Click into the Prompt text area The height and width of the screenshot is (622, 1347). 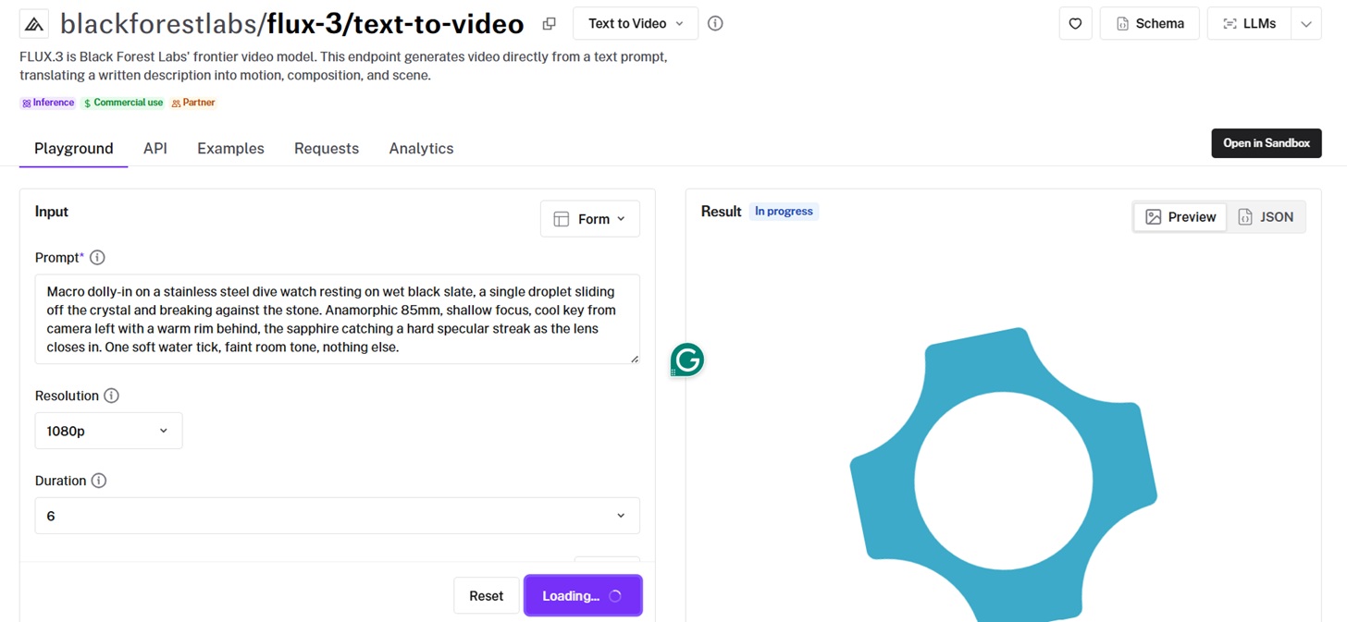click(x=338, y=319)
